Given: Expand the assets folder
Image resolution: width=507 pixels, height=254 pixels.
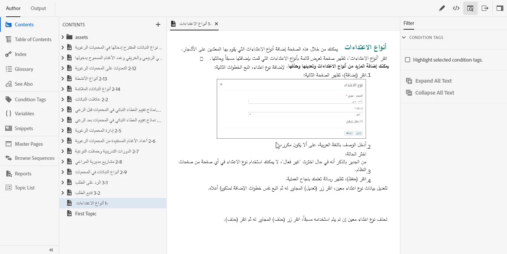Looking at the screenshot, I should coord(63,37).
